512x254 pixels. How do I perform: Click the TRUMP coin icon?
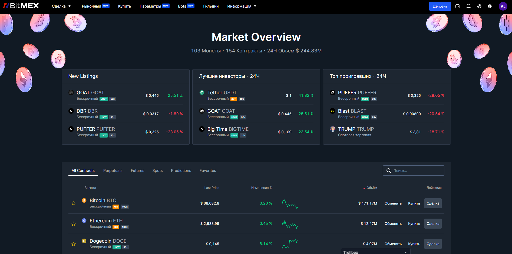tap(333, 129)
